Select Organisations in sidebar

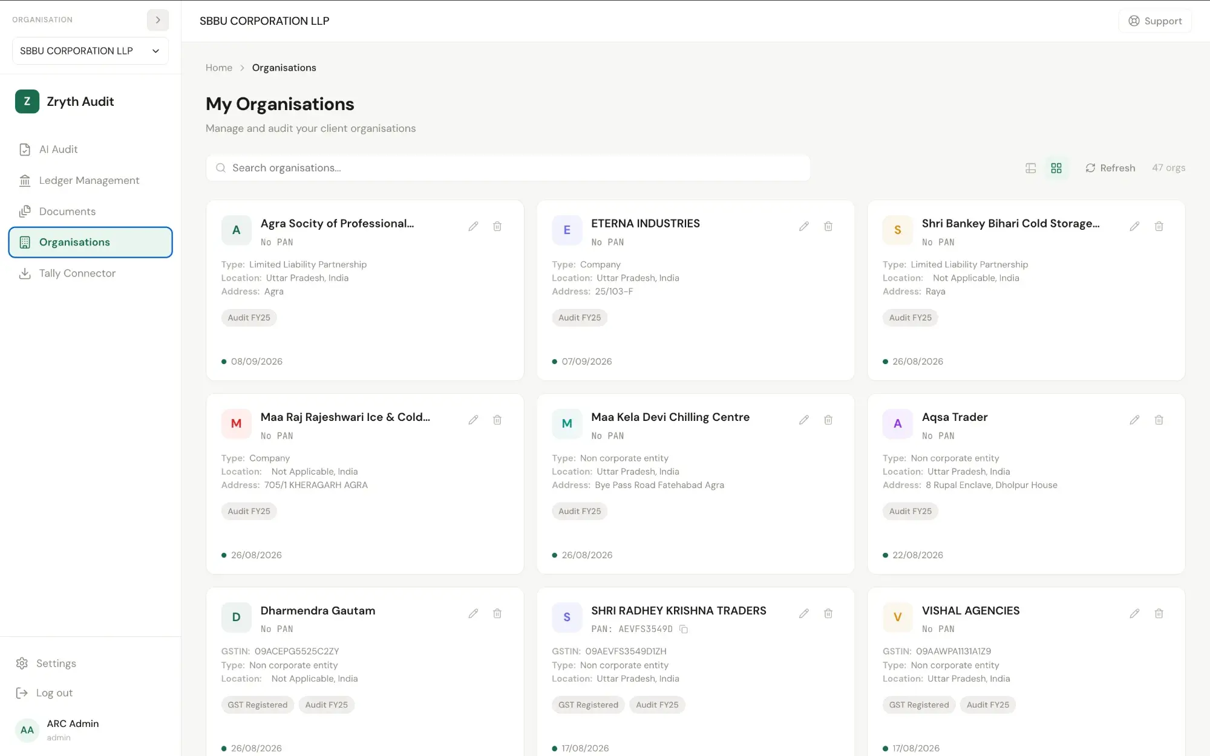pos(91,242)
